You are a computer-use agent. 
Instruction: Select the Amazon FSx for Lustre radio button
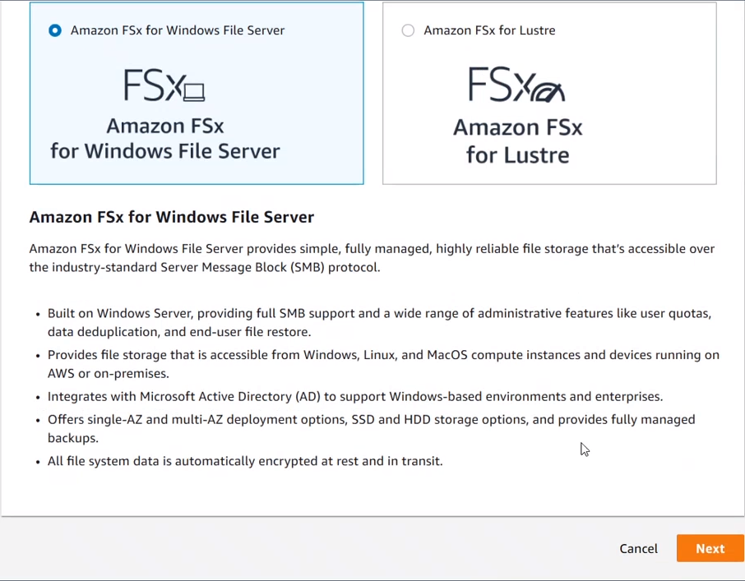tap(408, 30)
